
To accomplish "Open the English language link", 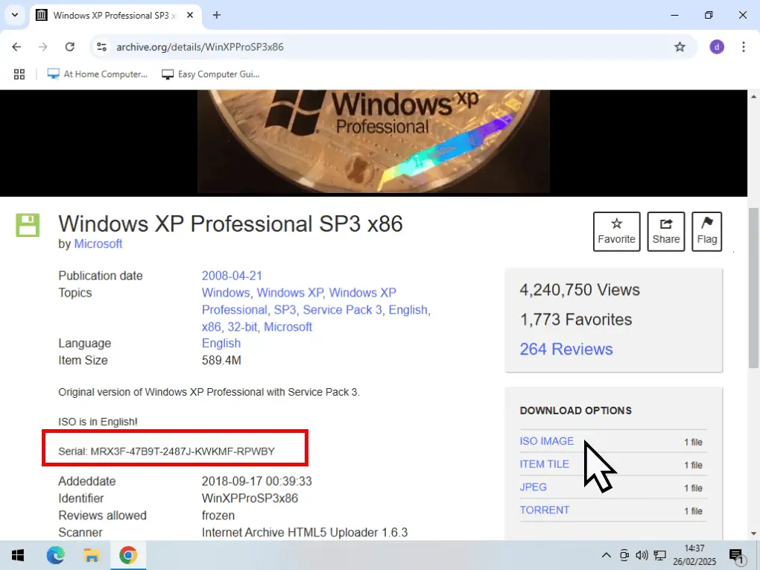I will (221, 343).
